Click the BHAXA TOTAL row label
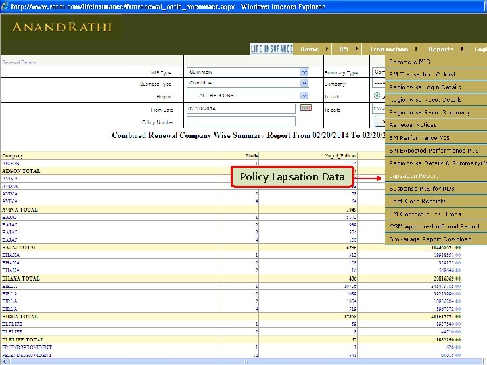487x365 pixels. pyautogui.click(x=21, y=278)
